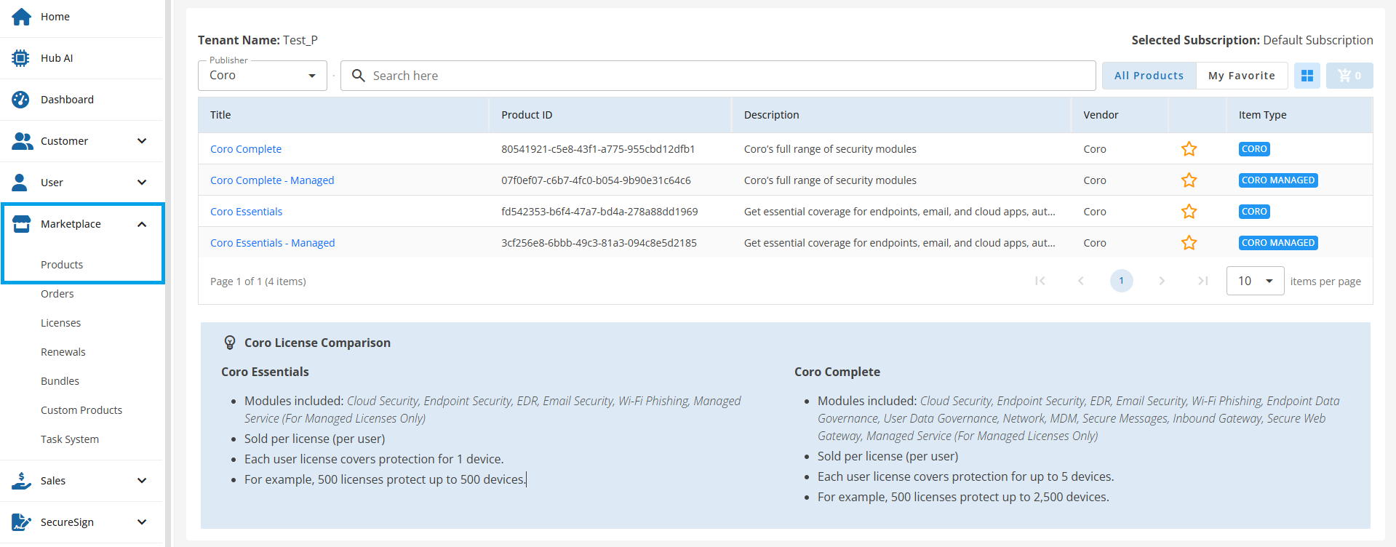Open Hub AI chip icon
This screenshot has height=547, width=1396.
click(x=21, y=58)
